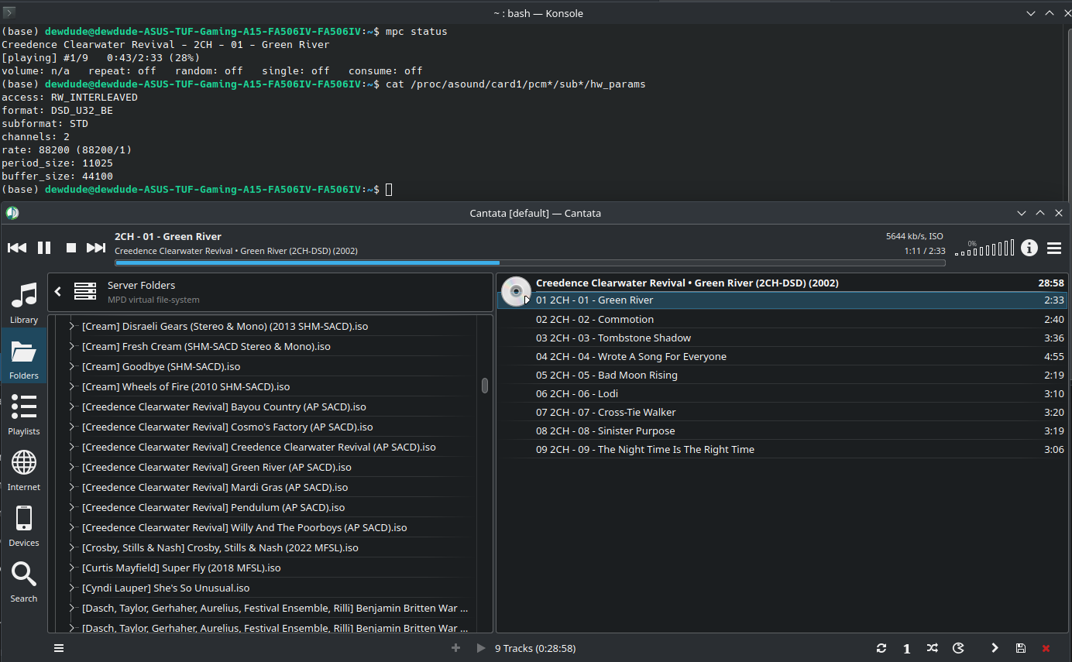Viewport: 1072px width, 662px height.
Task: Open the Internet sidebar view
Action: tap(24, 469)
